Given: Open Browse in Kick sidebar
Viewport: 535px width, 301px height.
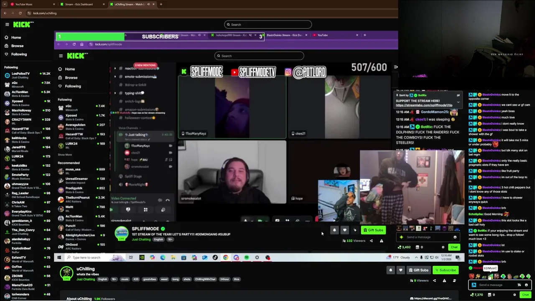Looking at the screenshot, I should point(17,46).
